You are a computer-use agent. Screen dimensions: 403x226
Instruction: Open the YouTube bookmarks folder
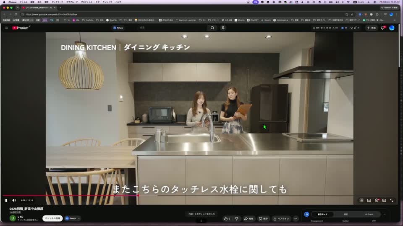point(88,20)
